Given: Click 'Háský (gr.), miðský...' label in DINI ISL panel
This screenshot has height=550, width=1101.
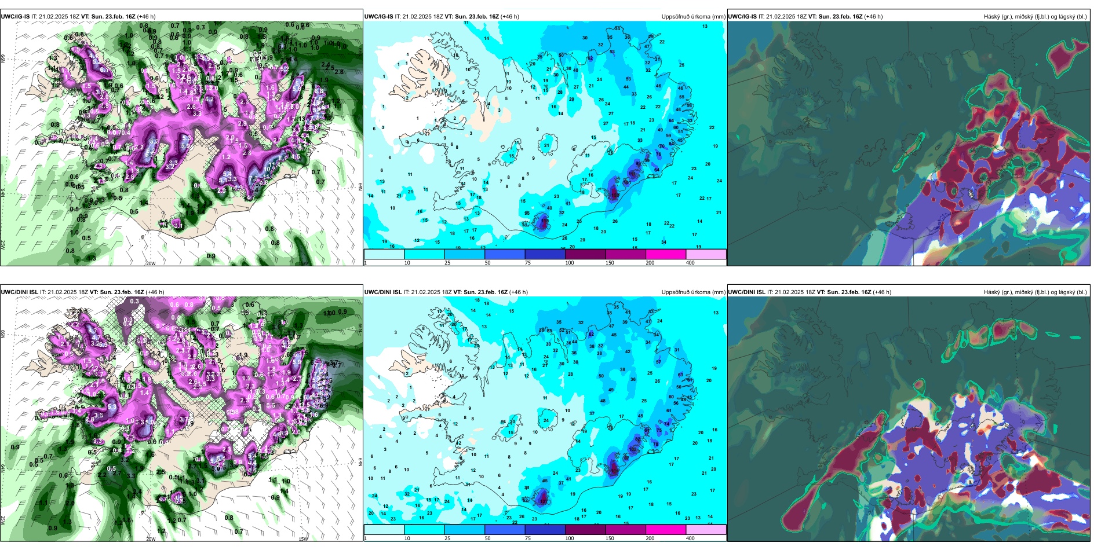Looking at the screenshot, I should point(1035,292).
